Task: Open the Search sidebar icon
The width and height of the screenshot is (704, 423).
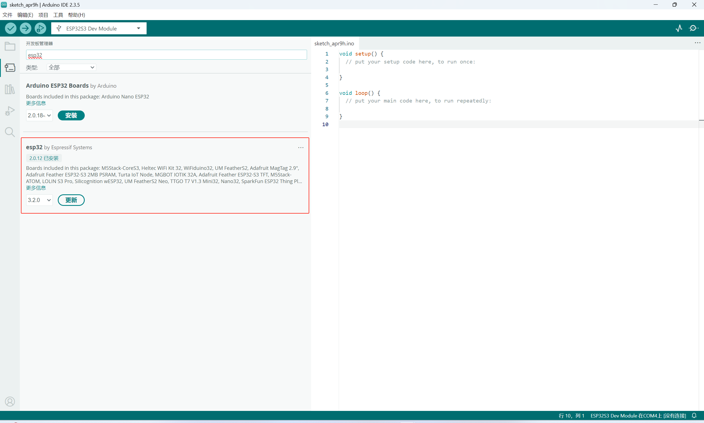Action: pos(10,132)
